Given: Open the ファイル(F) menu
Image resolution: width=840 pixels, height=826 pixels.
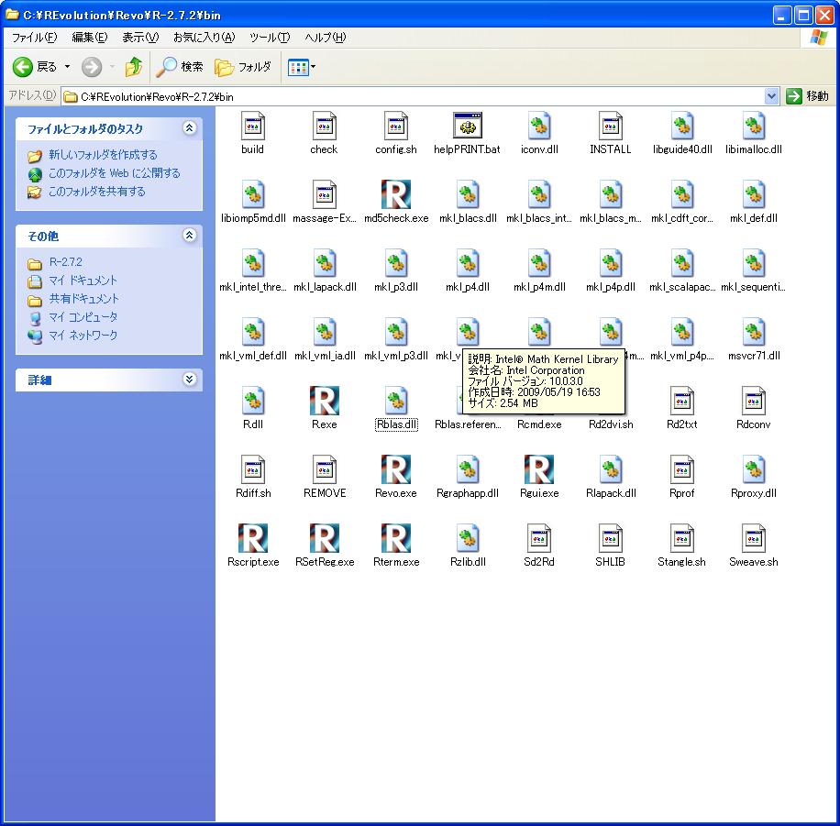Looking at the screenshot, I should pos(34,38).
